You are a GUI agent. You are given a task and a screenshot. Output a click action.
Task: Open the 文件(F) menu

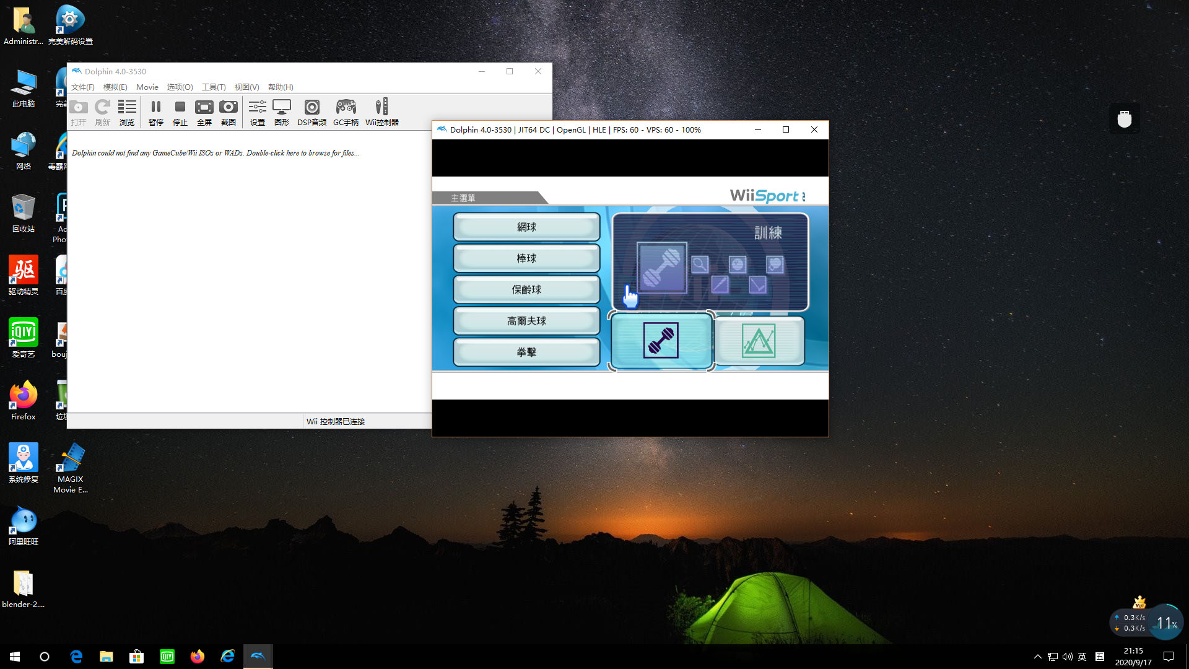pos(83,87)
